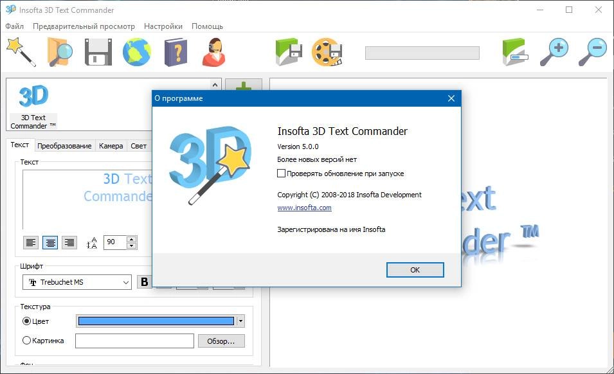Viewport: 614px width, 374px height.
Task: Save project with floppy disk icon
Action: pos(98,51)
